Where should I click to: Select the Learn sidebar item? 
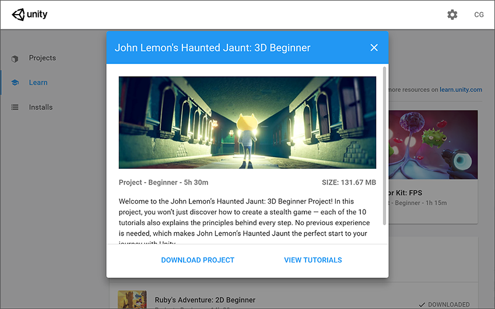pos(38,83)
